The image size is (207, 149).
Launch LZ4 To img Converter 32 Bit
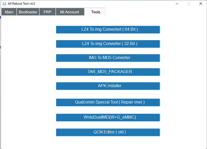pyautogui.click(x=108, y=44)
